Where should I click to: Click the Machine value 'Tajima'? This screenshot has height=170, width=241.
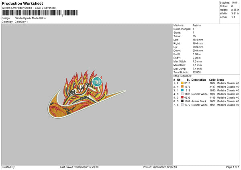coord(196,25)
